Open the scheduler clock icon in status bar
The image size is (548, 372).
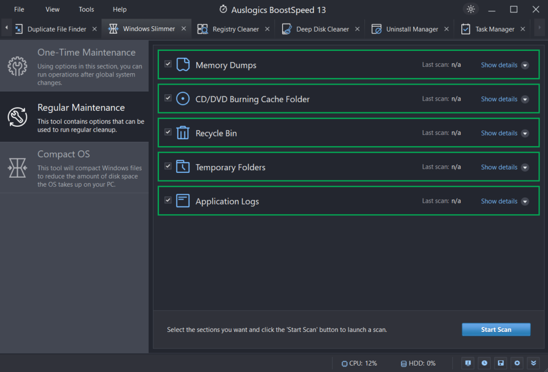point(484,363)
